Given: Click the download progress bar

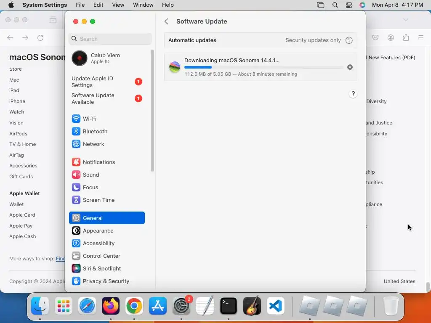Looking at the screenshot, I should pyautogui.click(x=263, y=67).
